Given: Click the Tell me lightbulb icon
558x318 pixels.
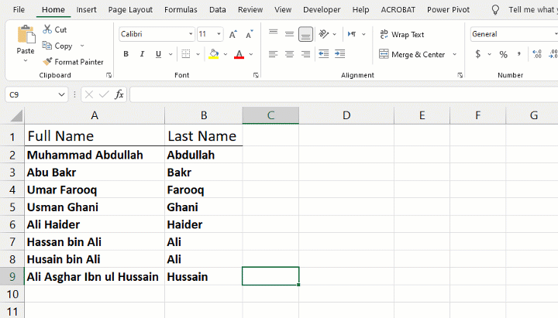Looking at the screenshot, I should point(495,9).
